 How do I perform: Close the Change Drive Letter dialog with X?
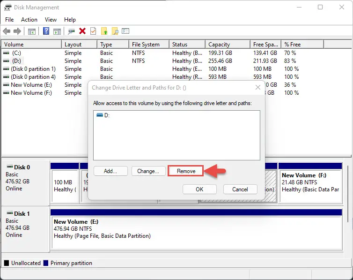tap(258, 88)
